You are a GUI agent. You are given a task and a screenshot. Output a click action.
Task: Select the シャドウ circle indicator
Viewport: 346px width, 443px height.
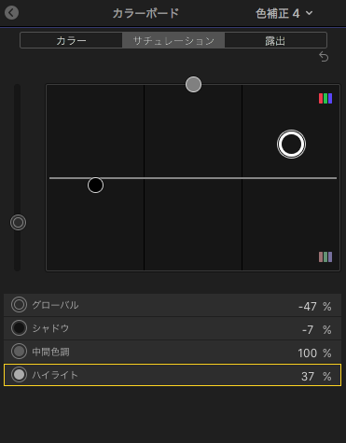(x=19, y=328)
